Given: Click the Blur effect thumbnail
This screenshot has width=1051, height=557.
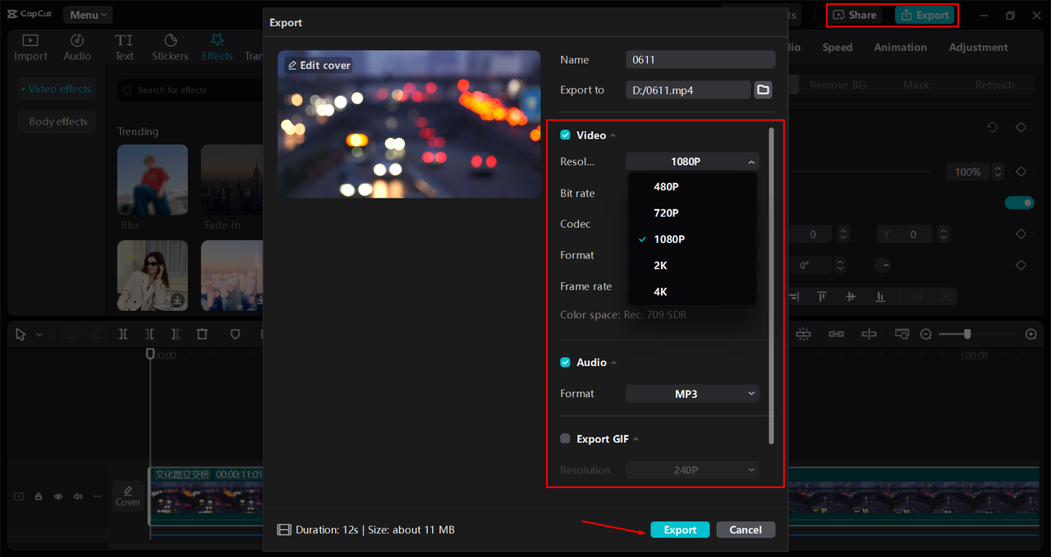Looking at the screenshot, I should pos(153,180).
